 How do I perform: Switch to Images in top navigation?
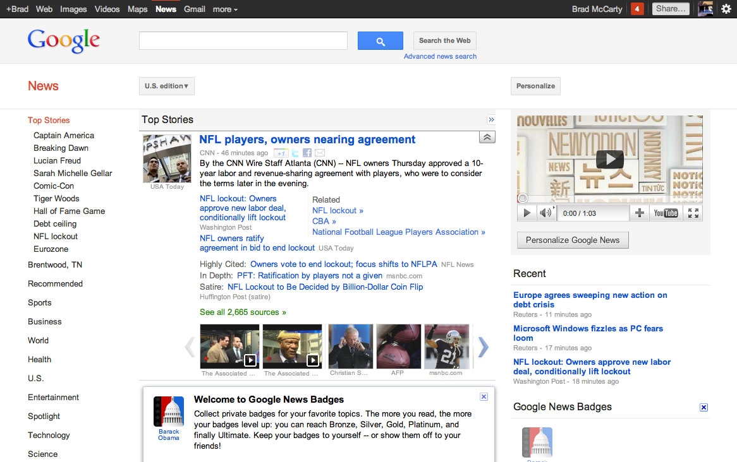[73, 9]
